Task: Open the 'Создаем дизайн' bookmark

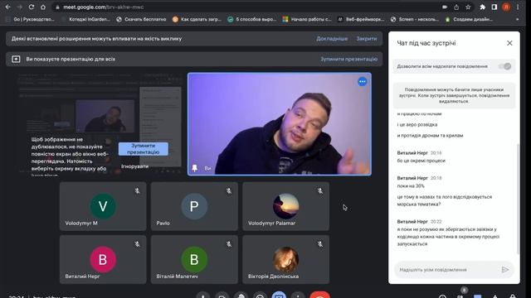Action: [469, 19]
